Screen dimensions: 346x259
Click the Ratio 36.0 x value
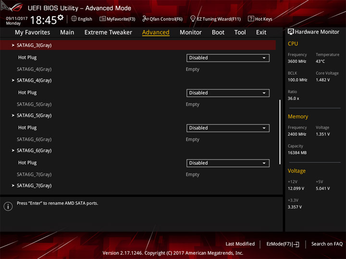click(x=294, y=98)
